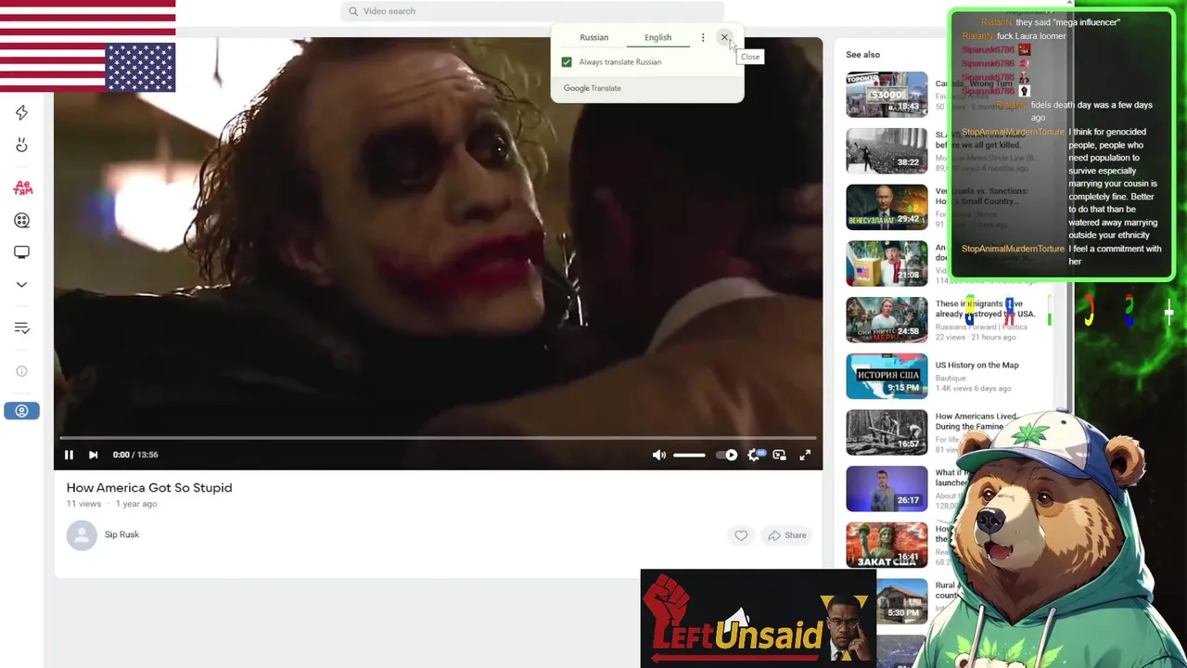Open the 18:43 recommended video thumbnail
The height and width of the screenshot is (668, 1187).
pos(887,94)
